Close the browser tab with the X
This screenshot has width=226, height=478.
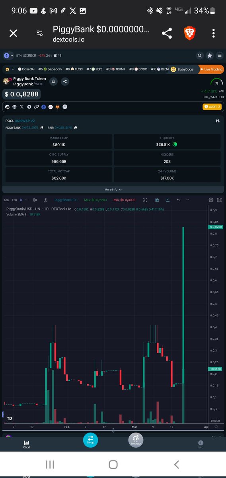[13, 33]
